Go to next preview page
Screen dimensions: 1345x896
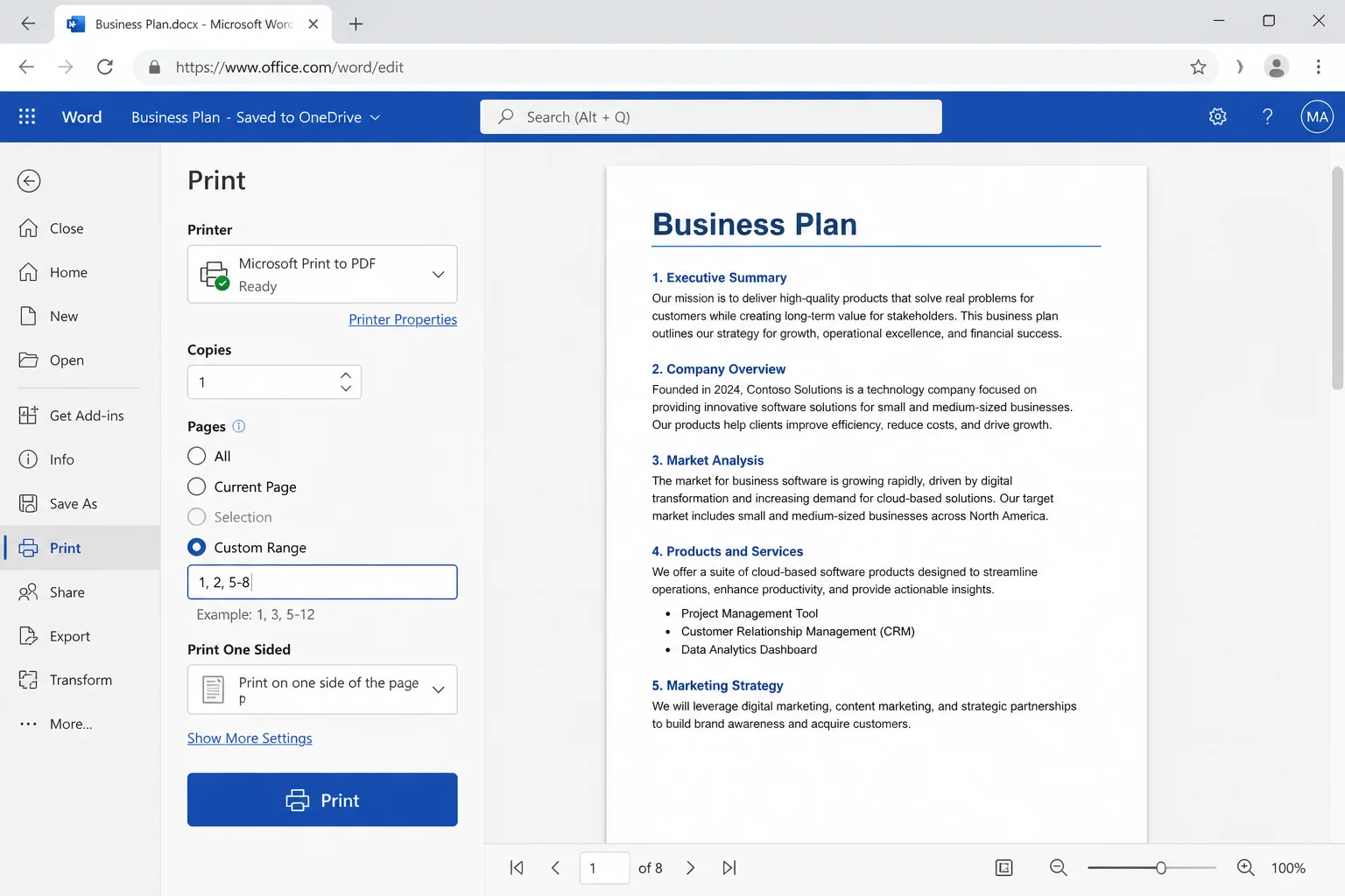[x=690, y=868]
